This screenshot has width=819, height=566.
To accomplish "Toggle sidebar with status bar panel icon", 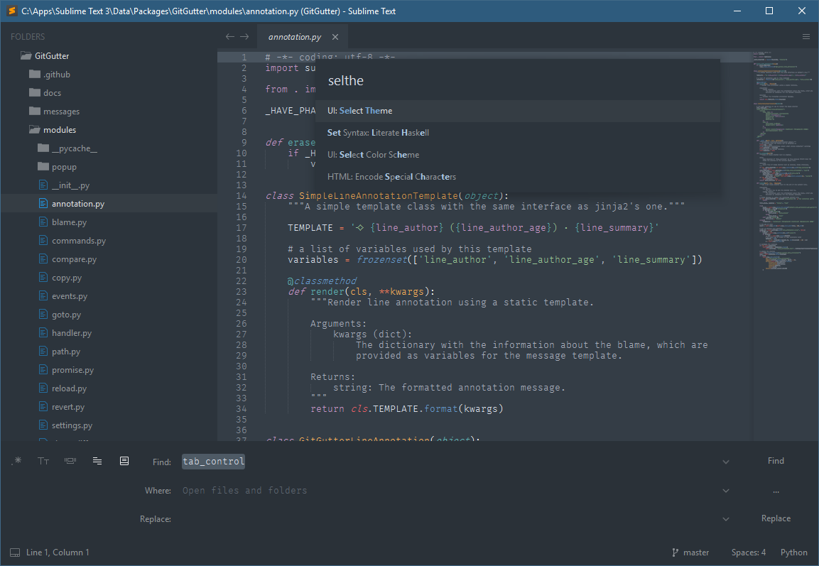I will pos(15,553).
